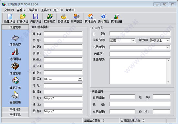Expand the 产品目录 dropdown

(x=168, y=47)
